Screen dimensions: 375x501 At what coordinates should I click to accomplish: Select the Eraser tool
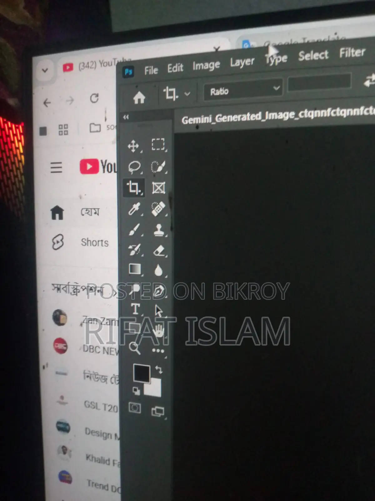click(x=159, y=250)
